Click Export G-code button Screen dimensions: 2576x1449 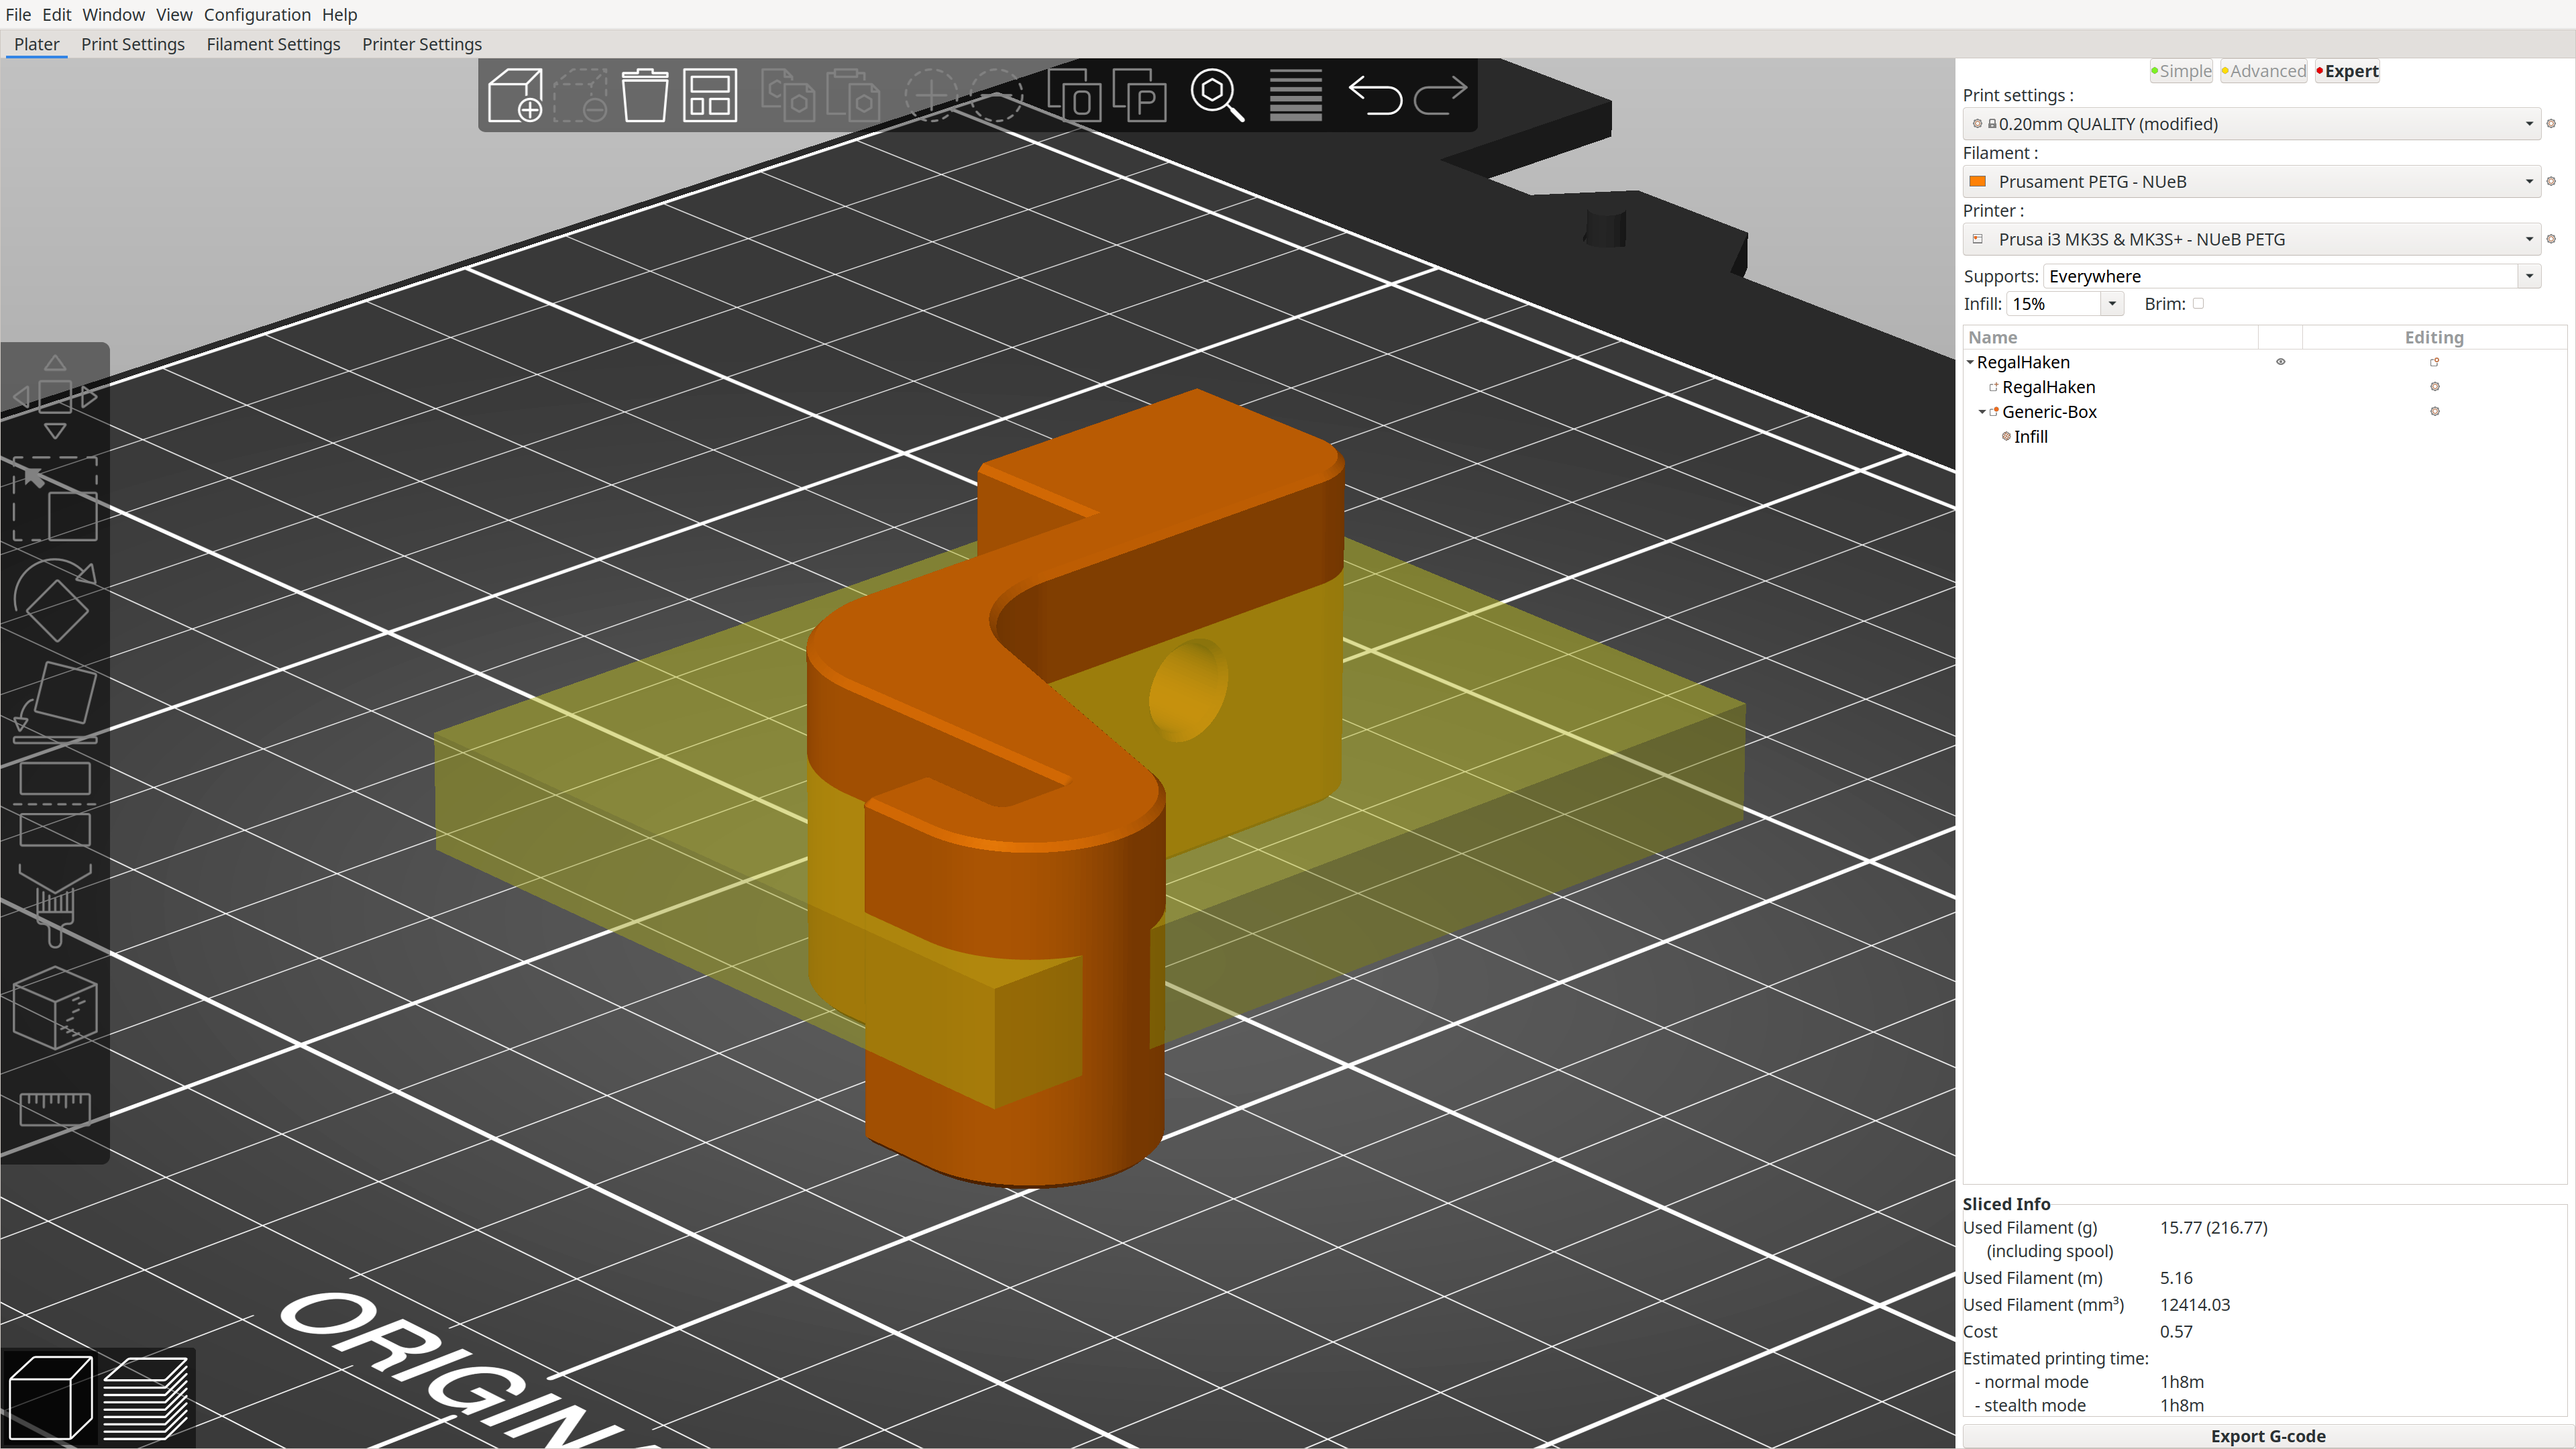pos(2267,1436)
